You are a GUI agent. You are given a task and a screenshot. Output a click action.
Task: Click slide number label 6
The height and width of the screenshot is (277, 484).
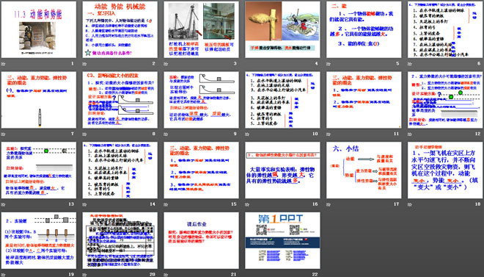(479, 64)
